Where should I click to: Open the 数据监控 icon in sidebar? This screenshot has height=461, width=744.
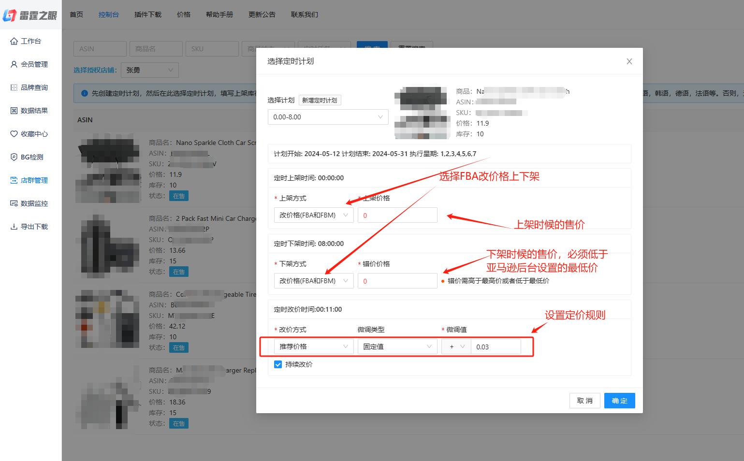(14, 203)
